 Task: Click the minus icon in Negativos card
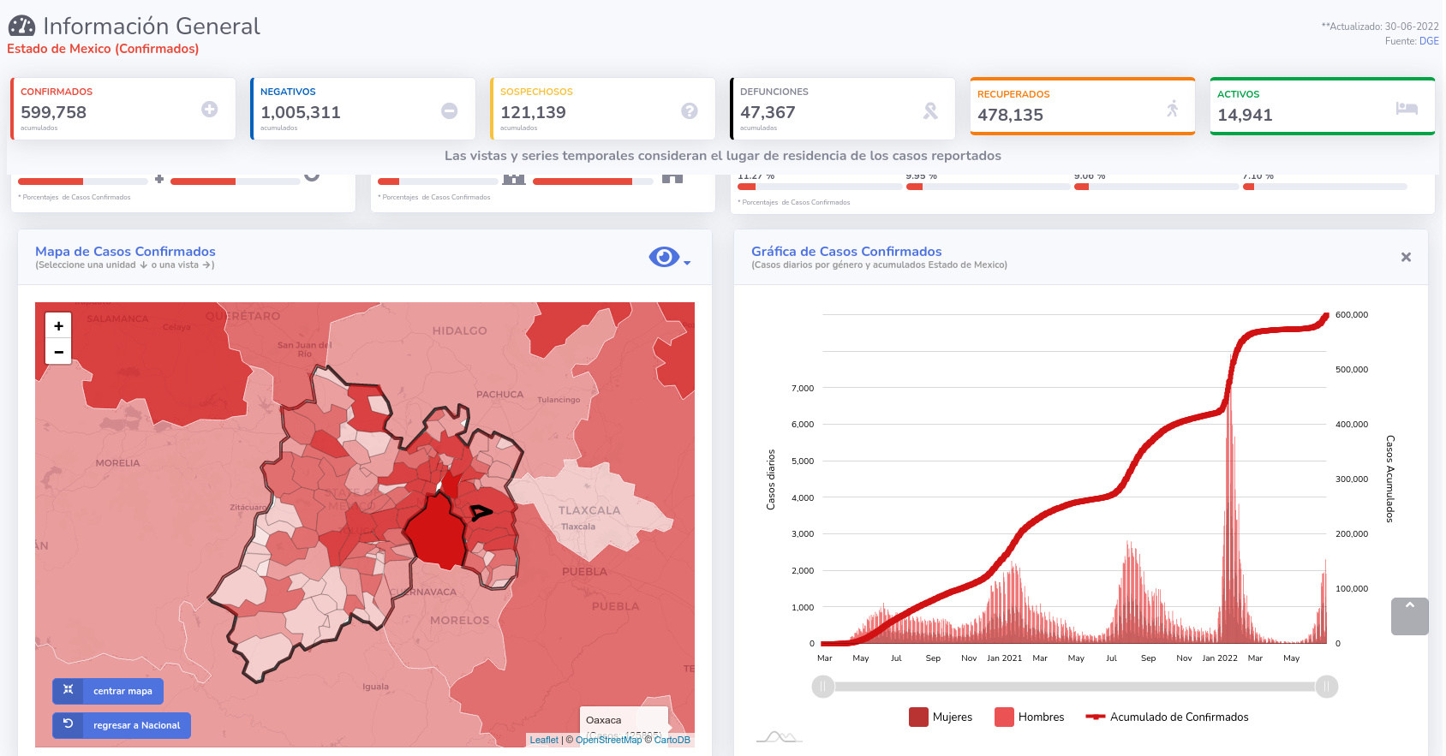coord(449,110)
